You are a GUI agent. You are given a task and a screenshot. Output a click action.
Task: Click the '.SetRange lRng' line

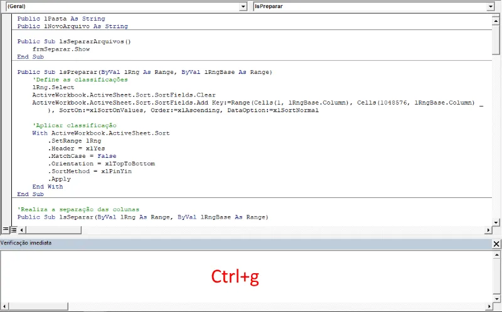click(75, 141)
